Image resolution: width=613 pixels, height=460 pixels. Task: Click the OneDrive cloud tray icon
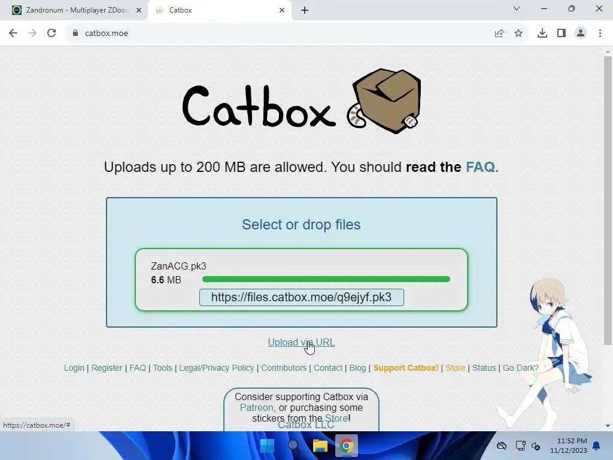coord(502,446)
